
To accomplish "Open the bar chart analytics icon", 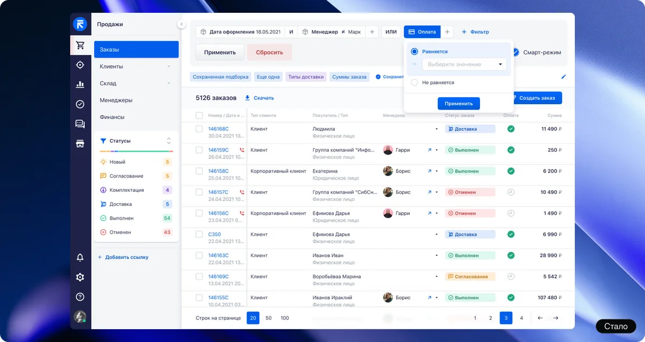I will pyautogui.click(x=80, y=84).
